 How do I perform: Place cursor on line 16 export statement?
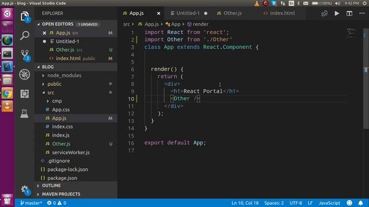pyautogui.click(x=175, y=143)
